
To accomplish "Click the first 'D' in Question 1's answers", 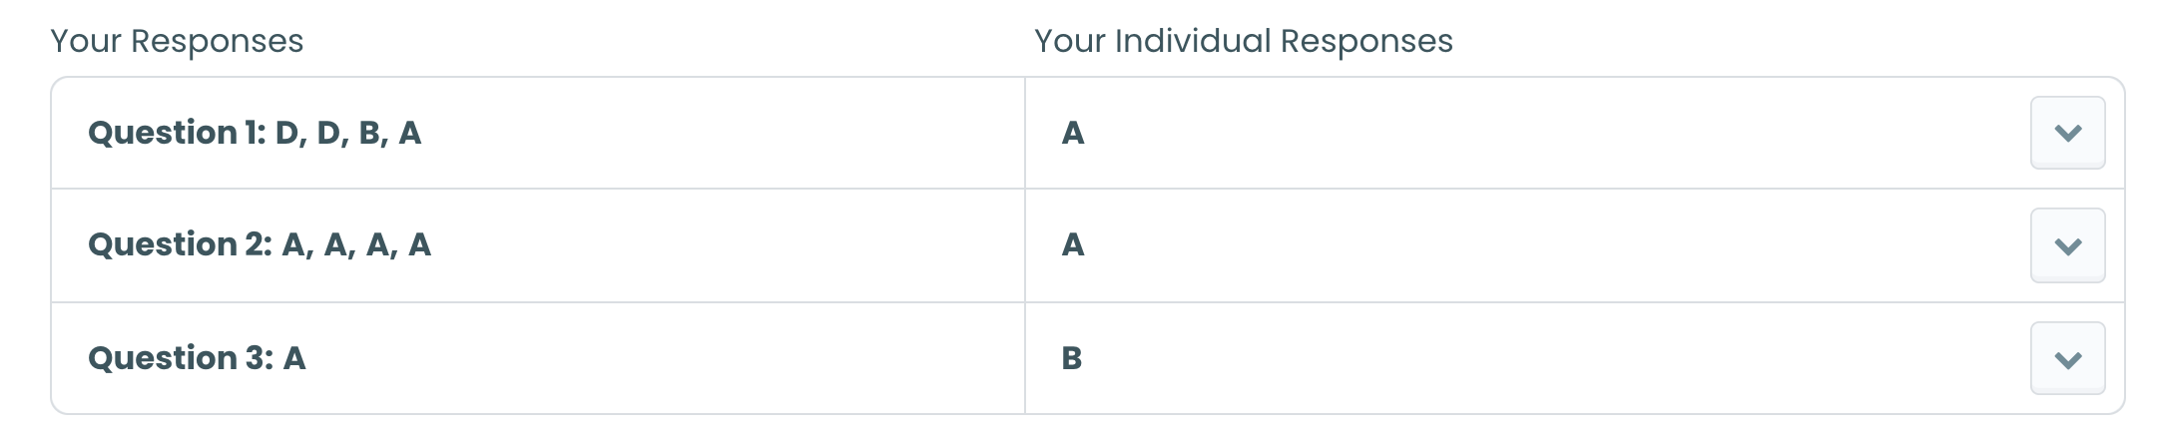I will click(287, 133).
